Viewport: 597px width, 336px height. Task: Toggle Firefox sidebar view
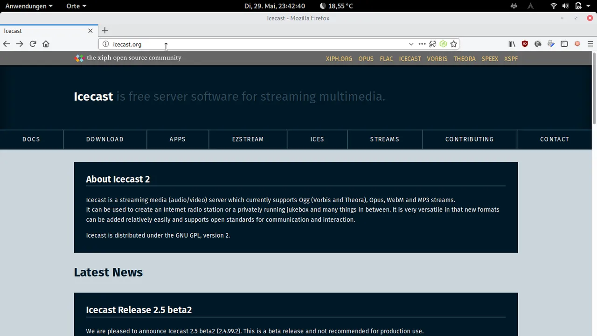tap(564, 44)
